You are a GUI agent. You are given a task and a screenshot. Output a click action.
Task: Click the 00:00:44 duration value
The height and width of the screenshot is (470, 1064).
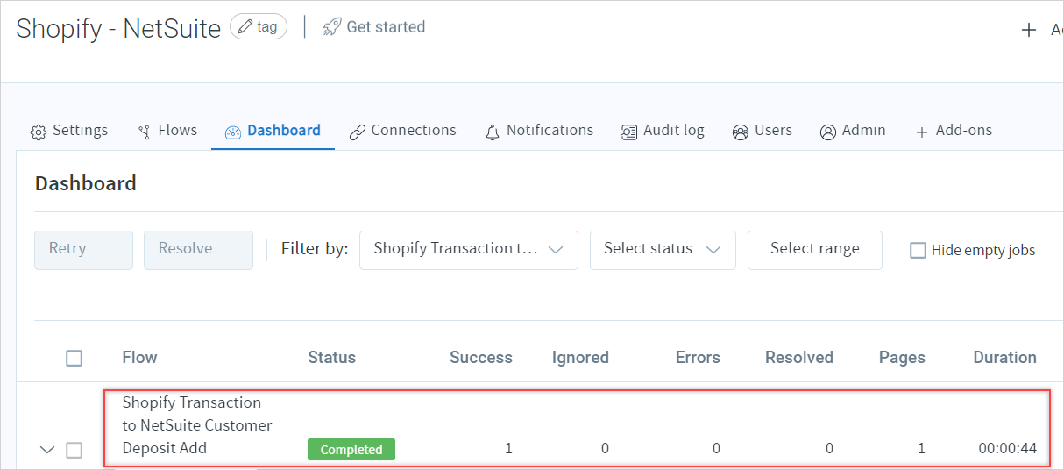click(1008, 449)
